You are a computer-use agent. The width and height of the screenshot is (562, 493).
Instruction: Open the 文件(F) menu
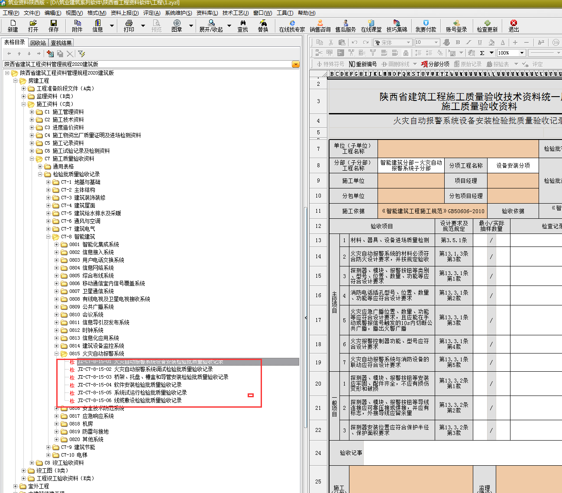pos(32,13)
